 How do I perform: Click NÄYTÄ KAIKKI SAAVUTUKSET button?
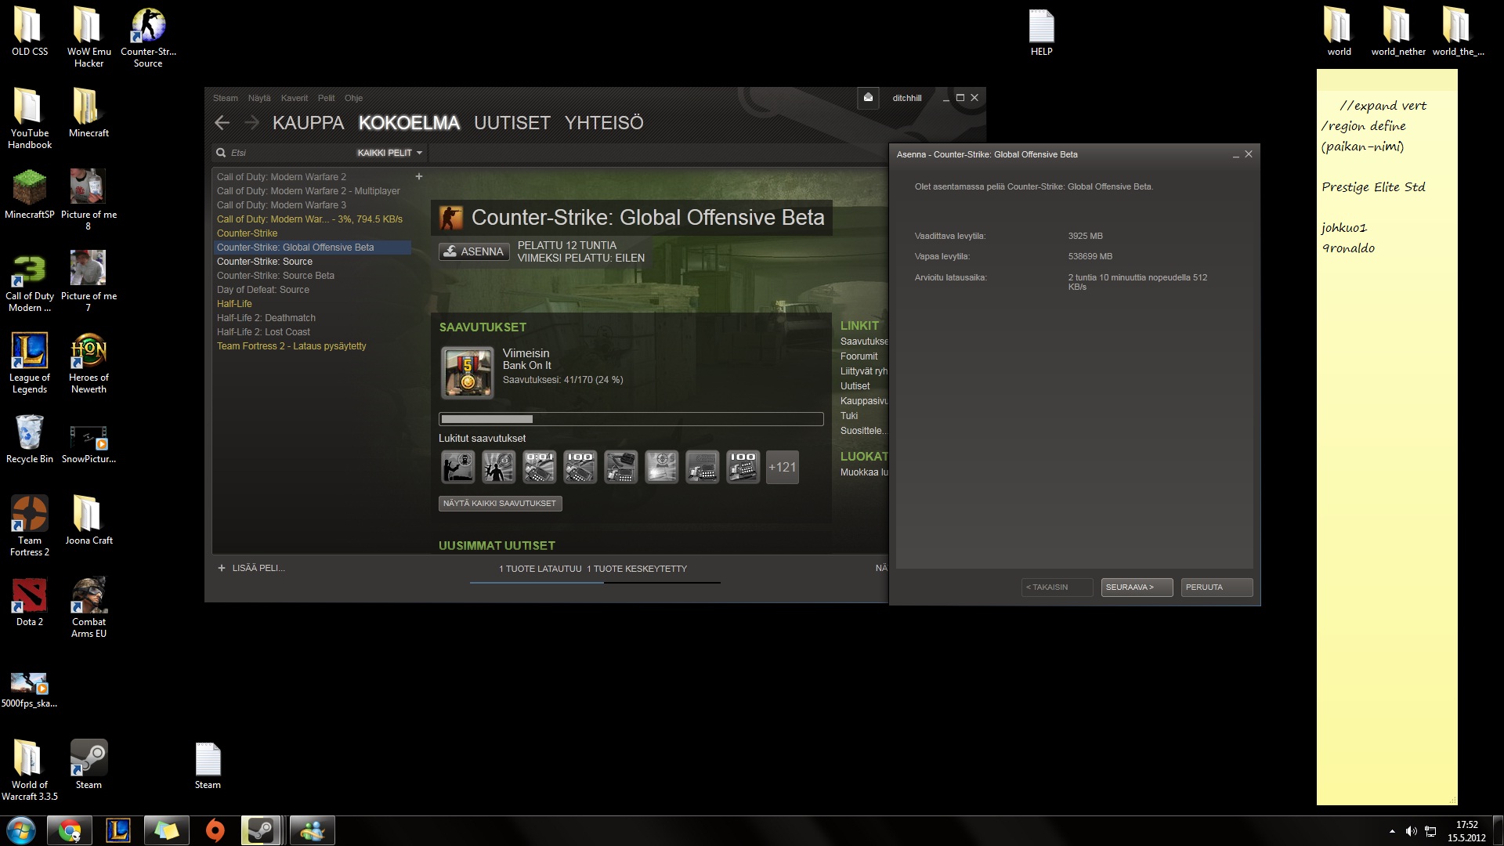500,504
